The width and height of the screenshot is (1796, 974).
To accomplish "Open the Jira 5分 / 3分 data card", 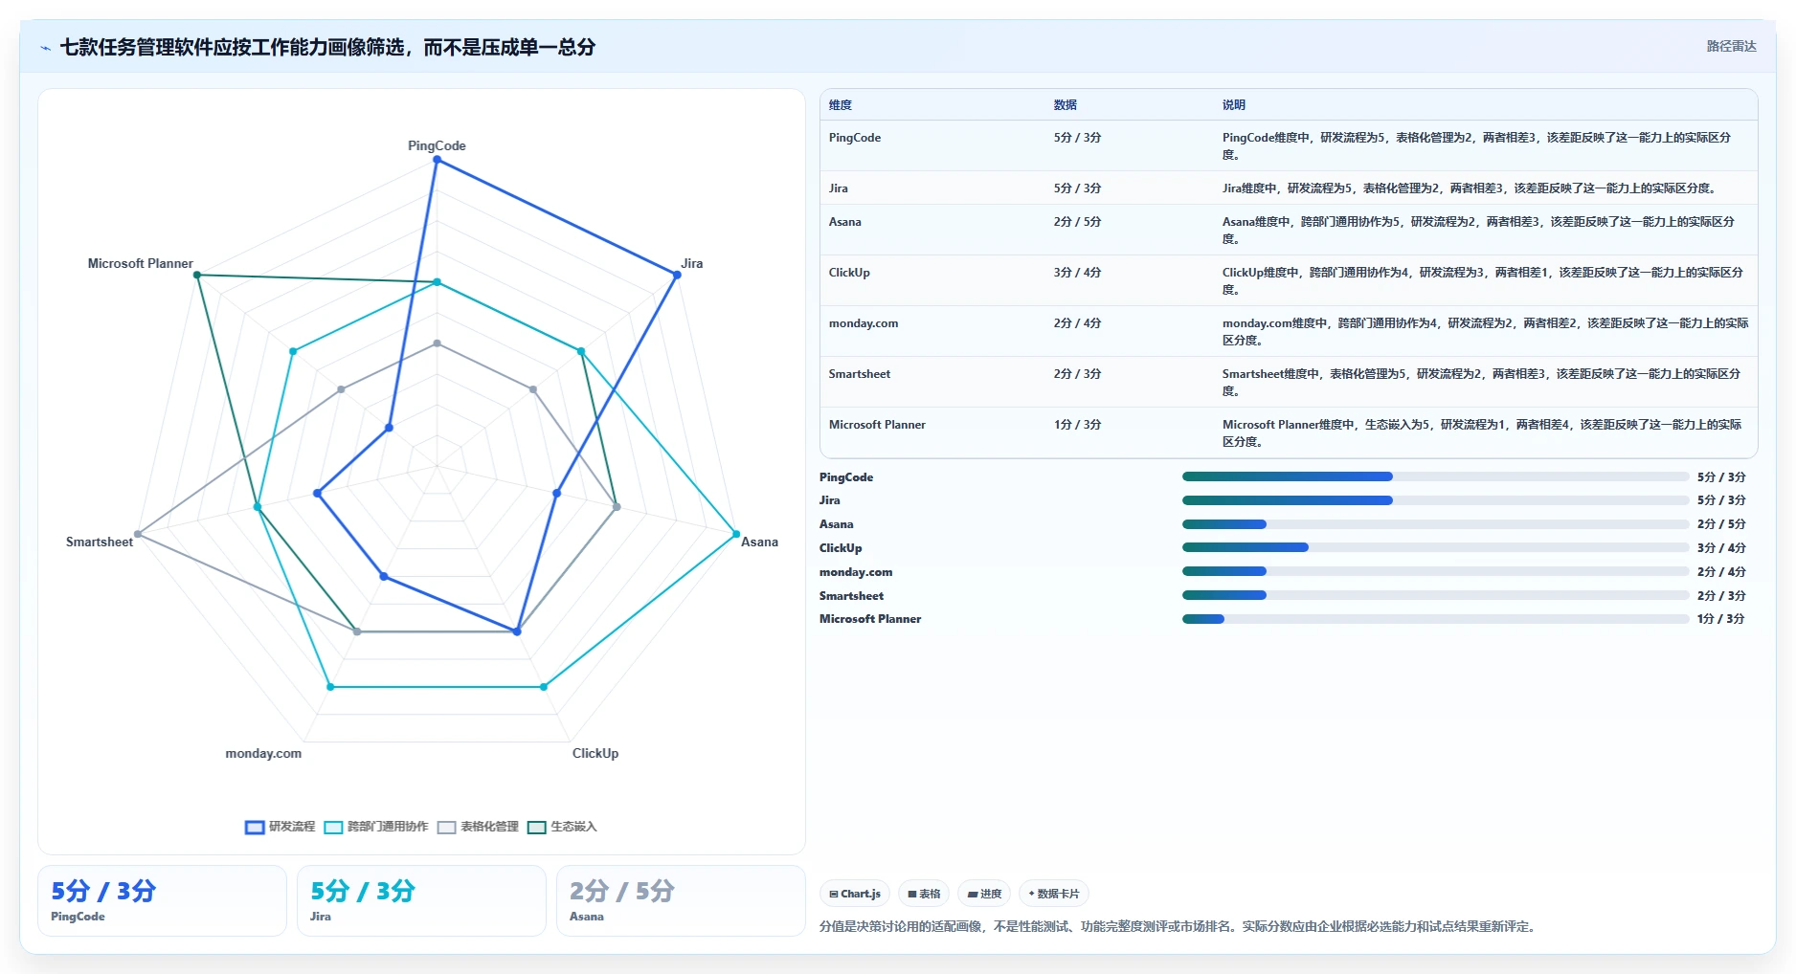I will [421, 900].
